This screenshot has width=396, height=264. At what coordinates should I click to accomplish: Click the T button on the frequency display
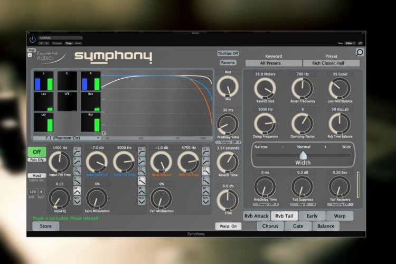pyautogui.click(x=103, y=134)
